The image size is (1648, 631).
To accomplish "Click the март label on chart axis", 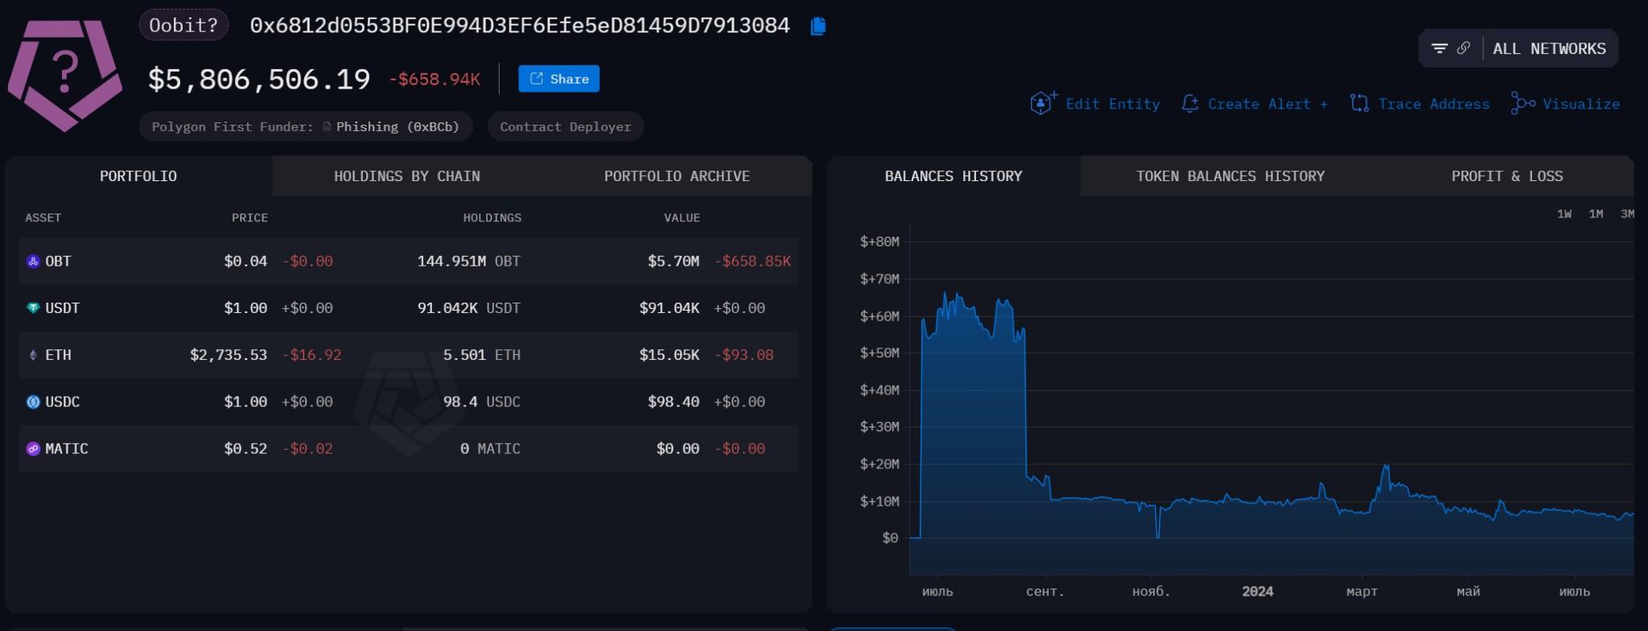I will point(1362,592).
